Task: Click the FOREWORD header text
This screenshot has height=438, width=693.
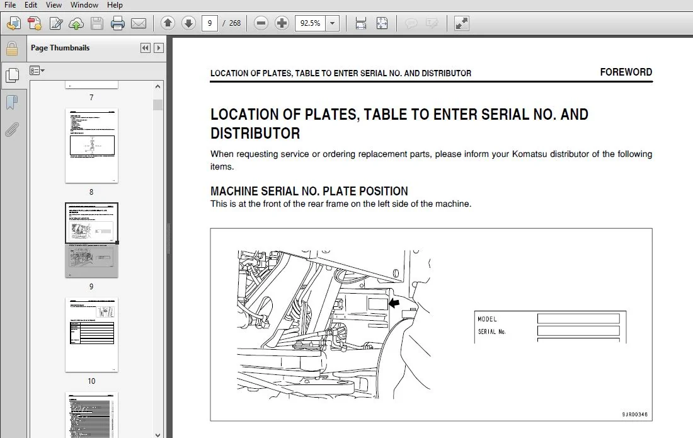Action: (626, 72)
